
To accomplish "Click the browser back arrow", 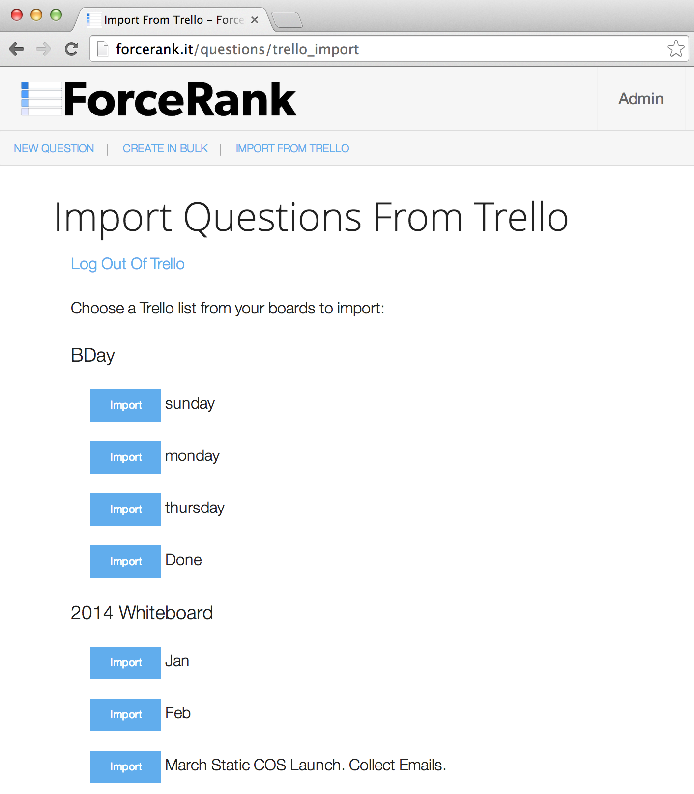I will tap(17, 49).
